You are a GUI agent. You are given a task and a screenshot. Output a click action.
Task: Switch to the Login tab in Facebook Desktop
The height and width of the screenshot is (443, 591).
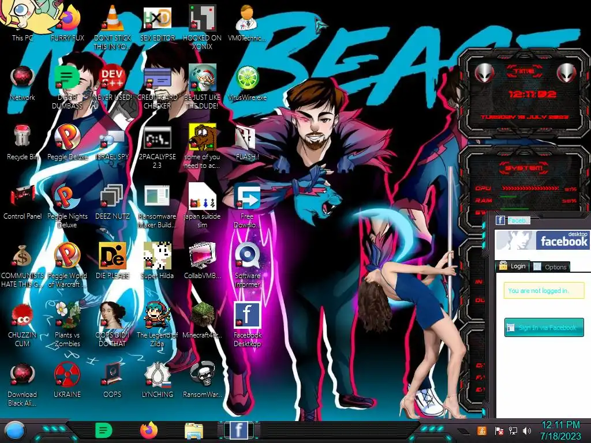point(513,266)
